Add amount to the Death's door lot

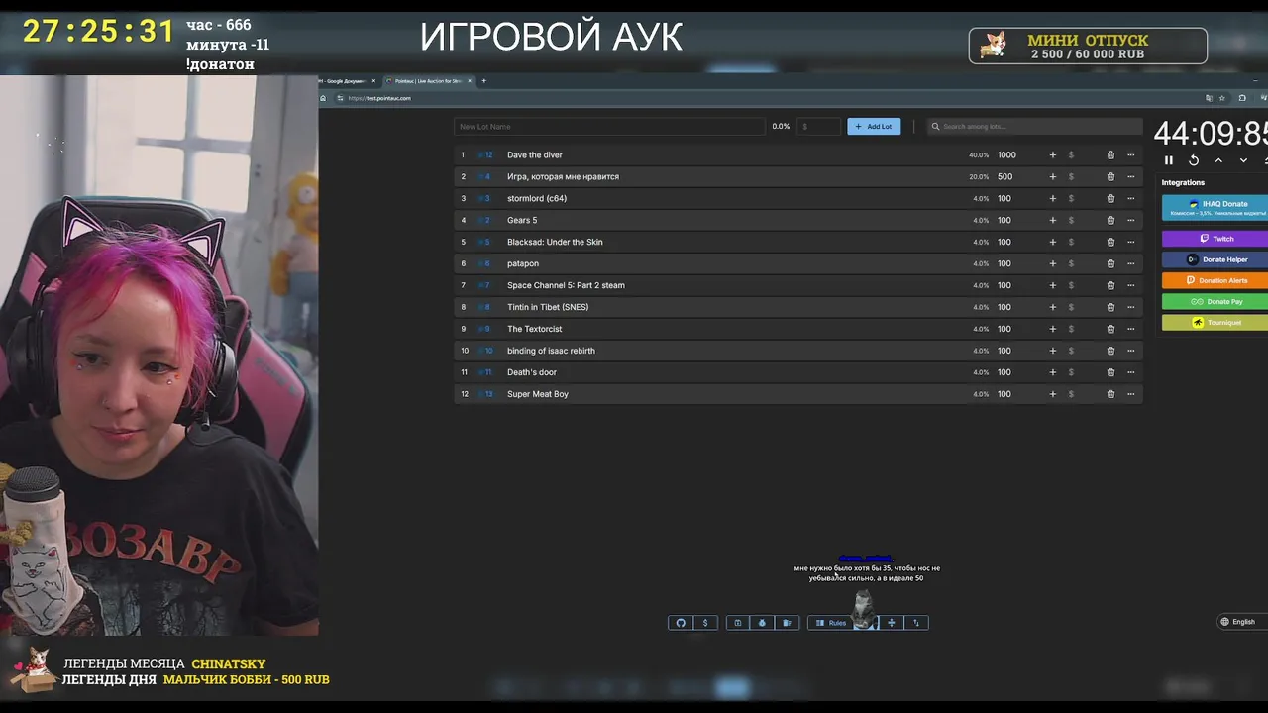pyautogui.click(x=1052, y=373)
